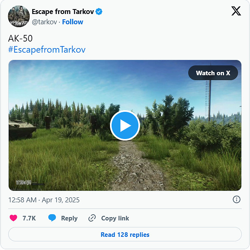Image resolution: width=250 pixels, height=250 pixels.
Task: Open Read 128 replies
Action: (125, 235)
